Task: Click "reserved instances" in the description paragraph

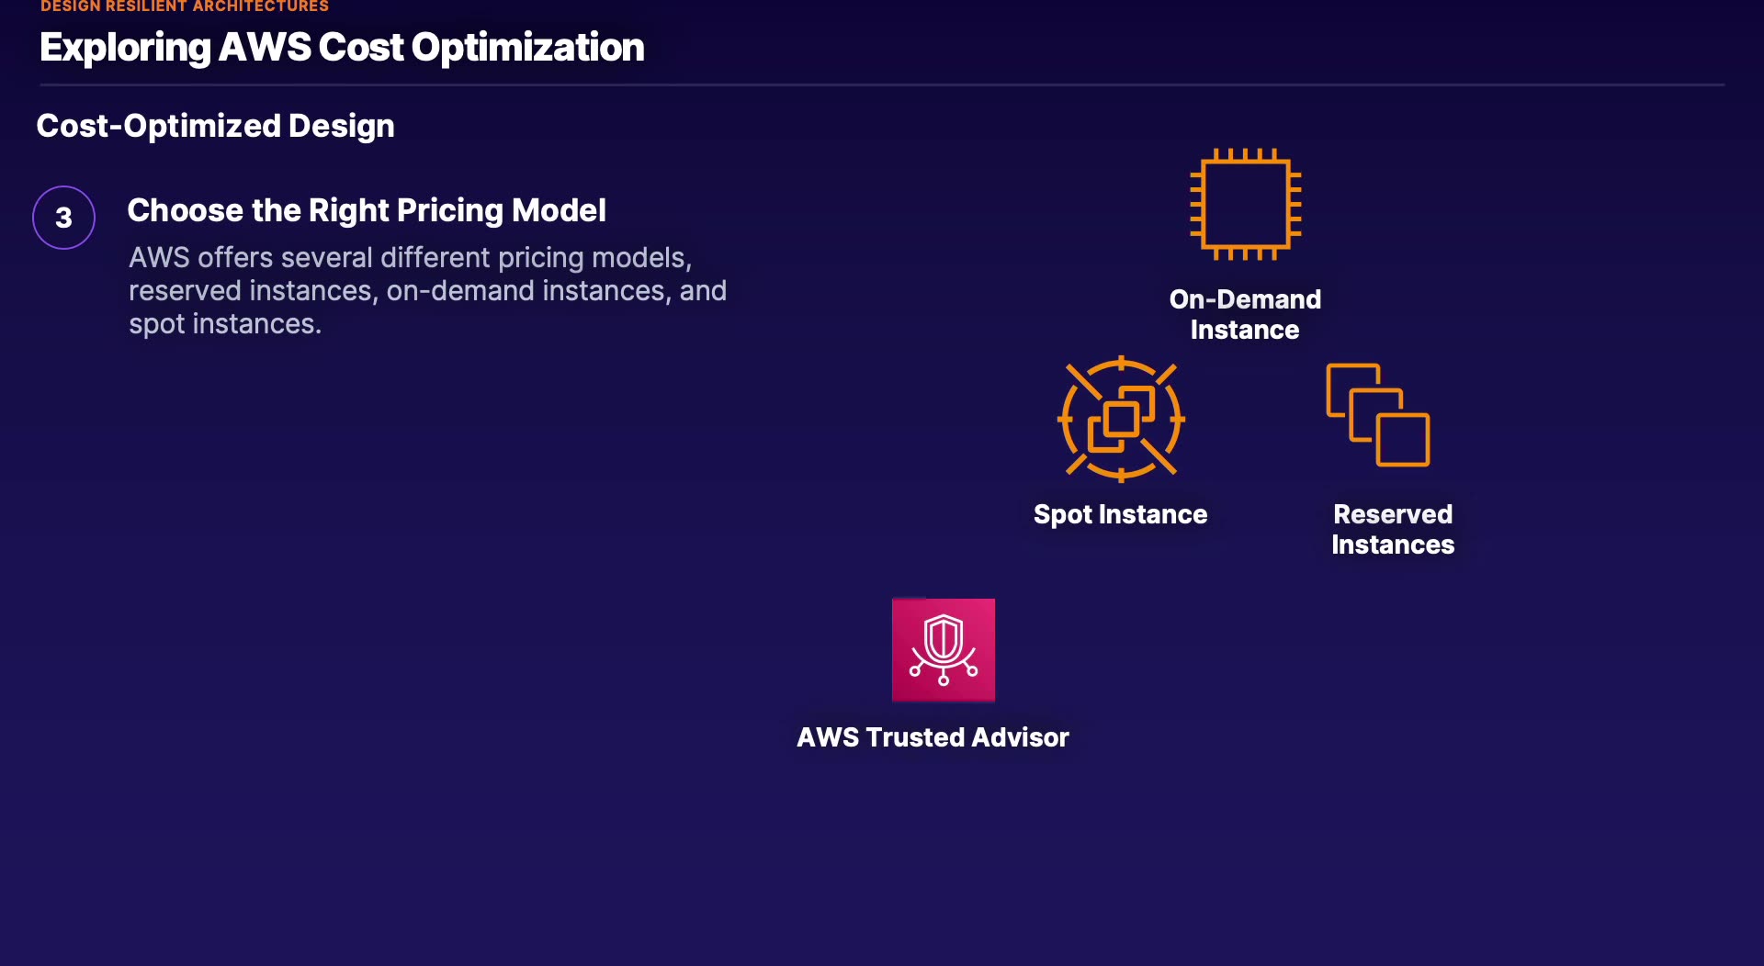Action: tap(250, 291)
